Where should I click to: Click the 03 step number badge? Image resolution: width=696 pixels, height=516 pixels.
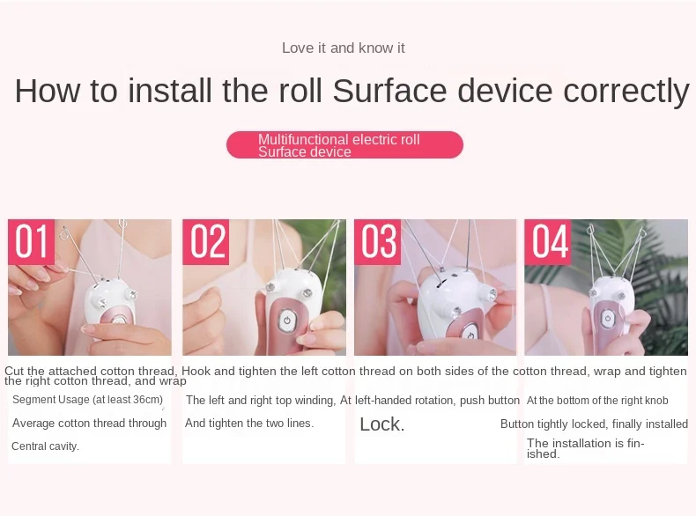pyautogui.click(x=377, y=242)
